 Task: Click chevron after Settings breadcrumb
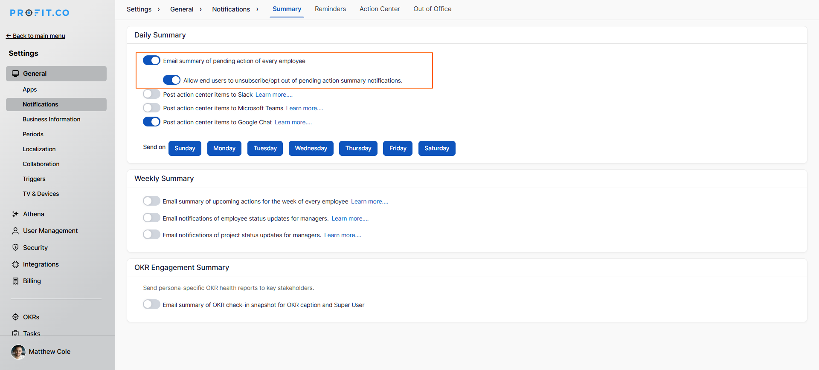point(159,9)
